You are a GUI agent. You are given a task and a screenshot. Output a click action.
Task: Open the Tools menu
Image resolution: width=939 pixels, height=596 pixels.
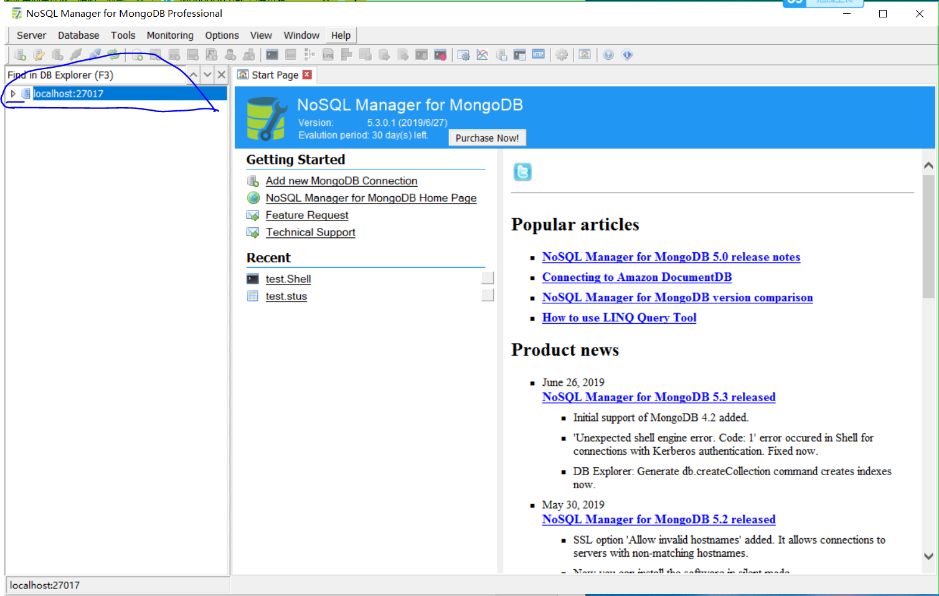pos(123,35)
